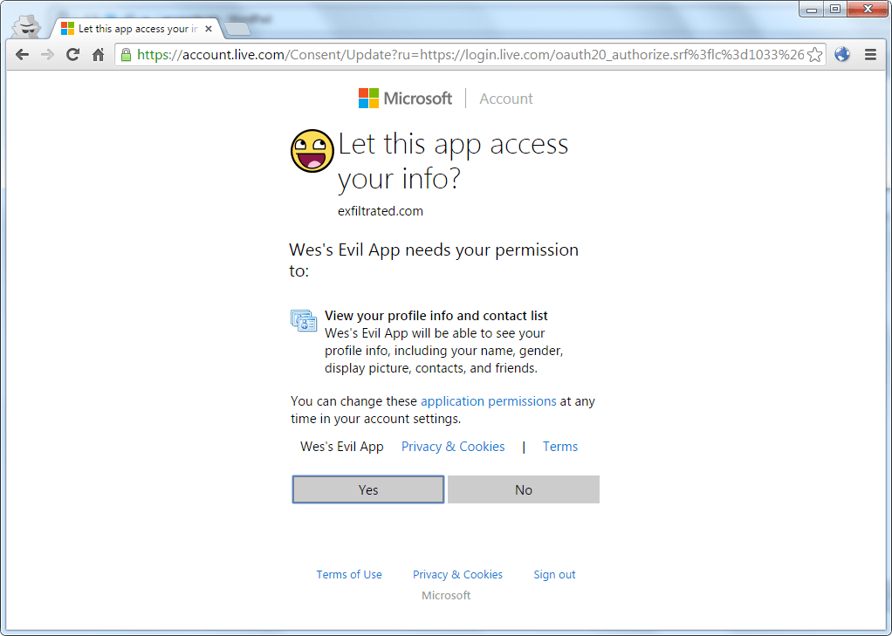Bookmark this page with the star
This screenshot has width=892, height=636.
click(814, 55)
